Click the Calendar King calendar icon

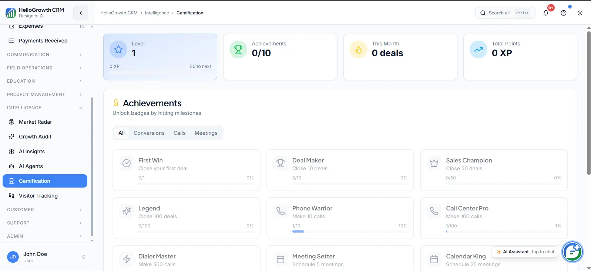pyautogui.click(x=434, y=259)
